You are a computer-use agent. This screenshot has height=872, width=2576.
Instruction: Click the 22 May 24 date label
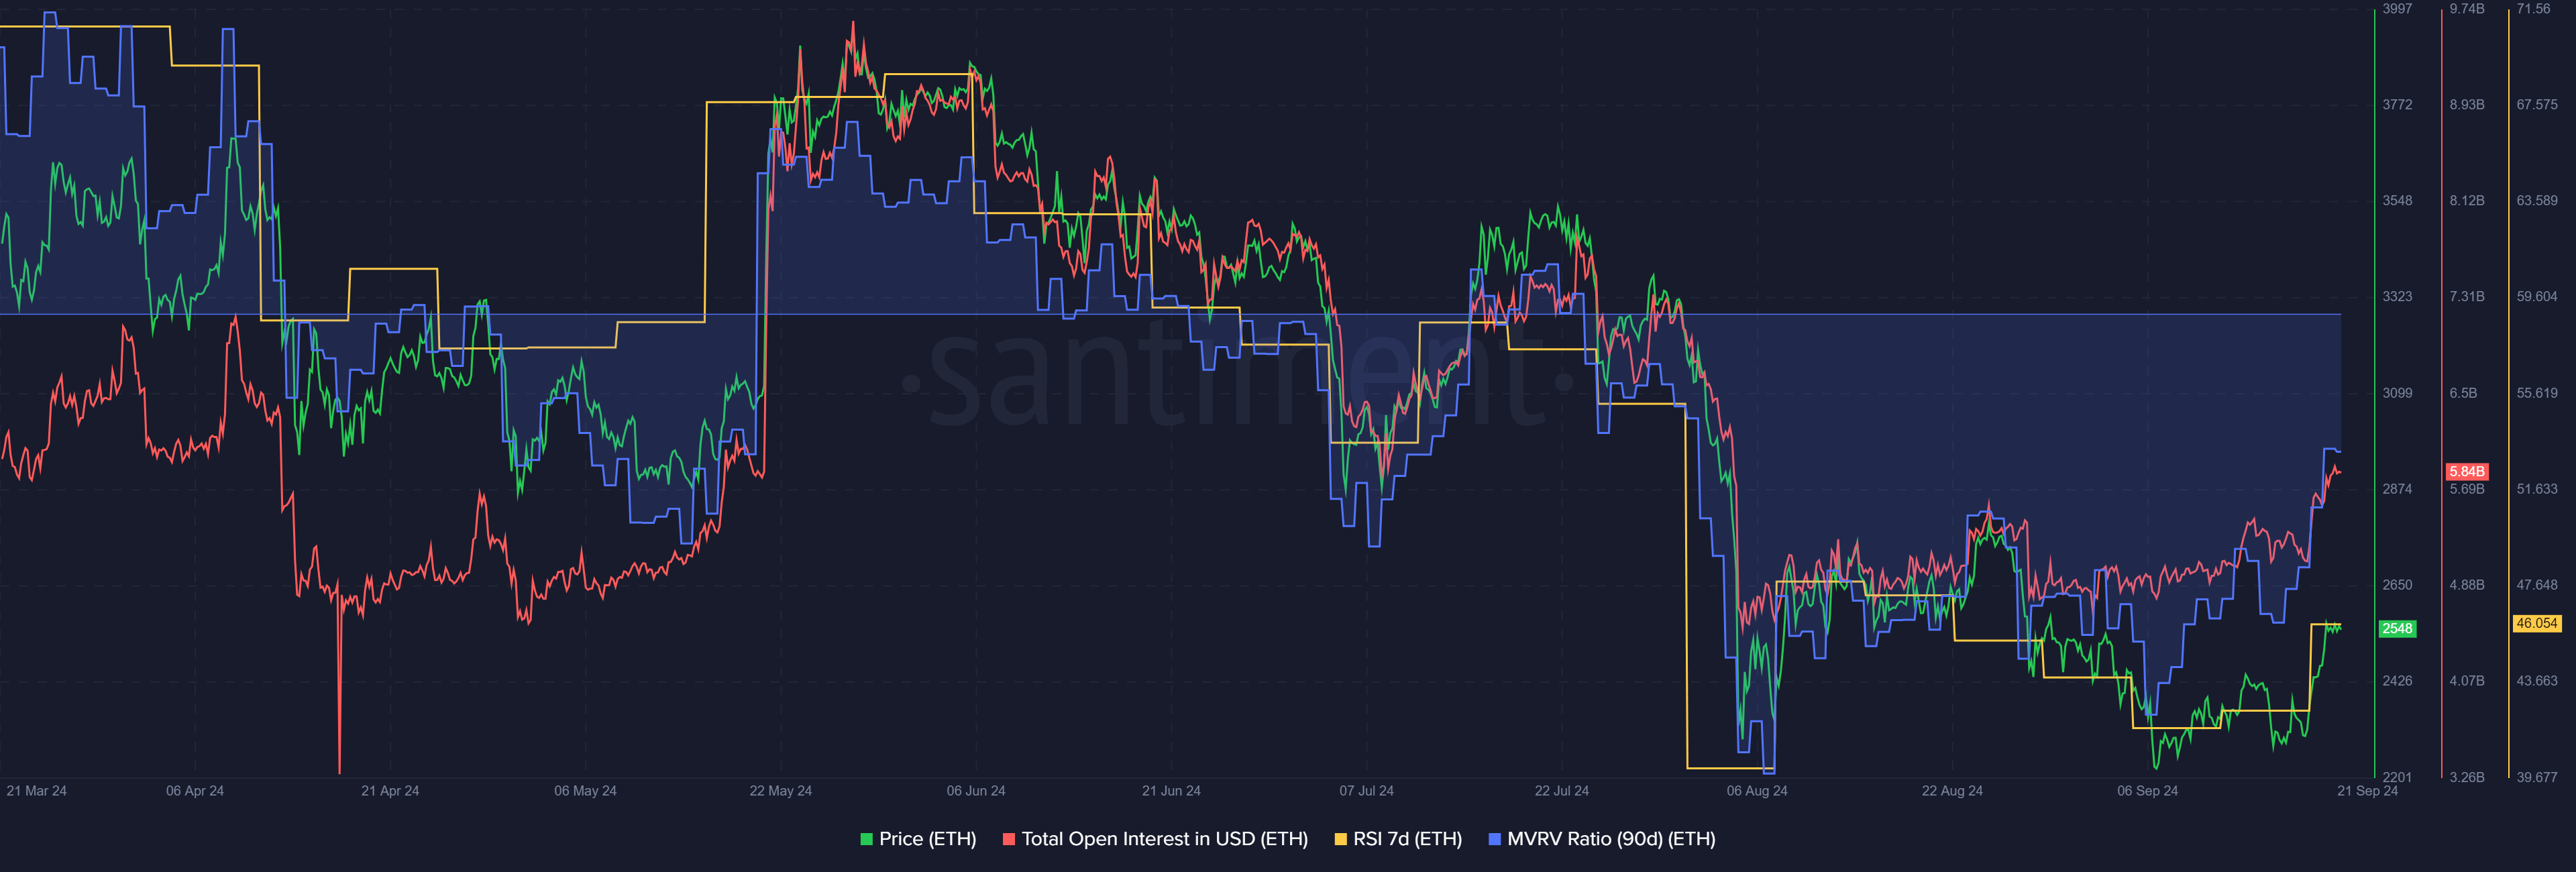(x=780, y=791)
